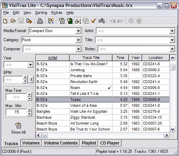The width and height of the screenshot is (179, 156).
Task: Open the Media Format dropdown
Action: 78,31
